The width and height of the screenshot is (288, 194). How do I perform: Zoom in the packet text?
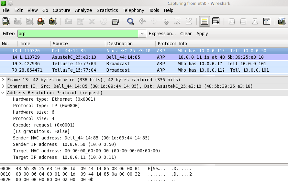click(x=232, y=21)
